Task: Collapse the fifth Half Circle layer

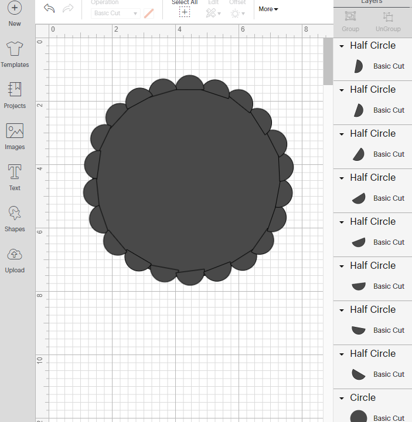Action: click(x=342, y=222)
